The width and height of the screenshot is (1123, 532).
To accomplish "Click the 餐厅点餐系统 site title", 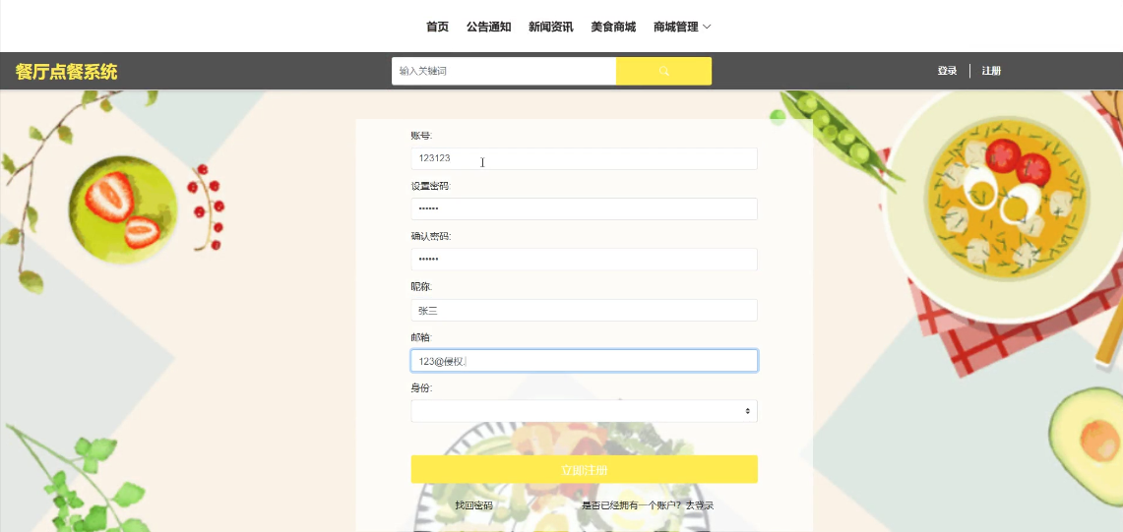I will (67, 72).
